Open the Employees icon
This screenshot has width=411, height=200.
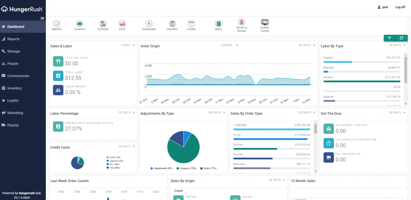coord(149,24)
